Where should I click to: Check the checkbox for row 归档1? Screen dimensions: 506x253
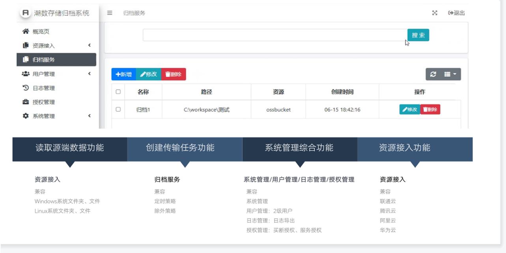118,110
